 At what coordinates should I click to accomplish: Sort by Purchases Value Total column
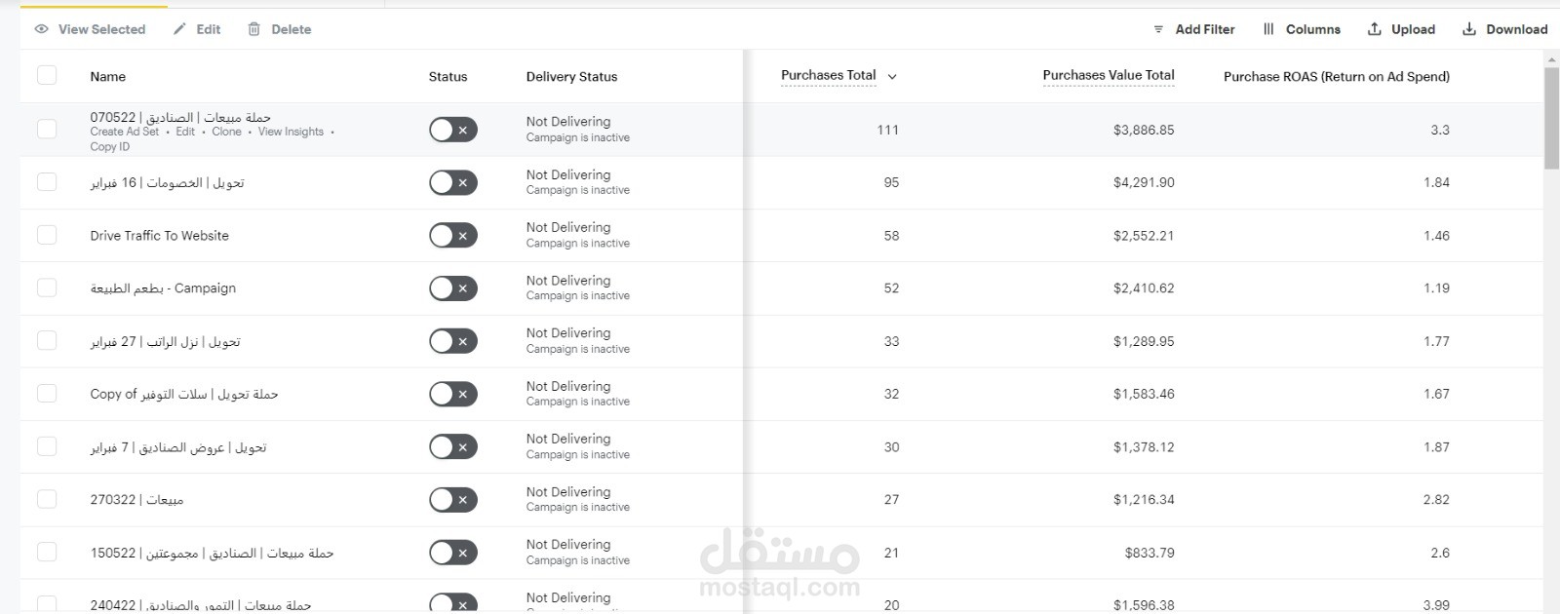click(x=1108, y=75)
